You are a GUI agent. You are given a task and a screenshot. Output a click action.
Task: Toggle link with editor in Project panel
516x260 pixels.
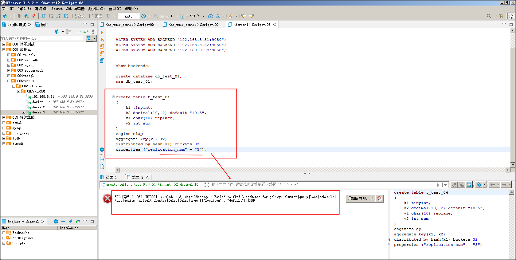[x=78, y=221]
